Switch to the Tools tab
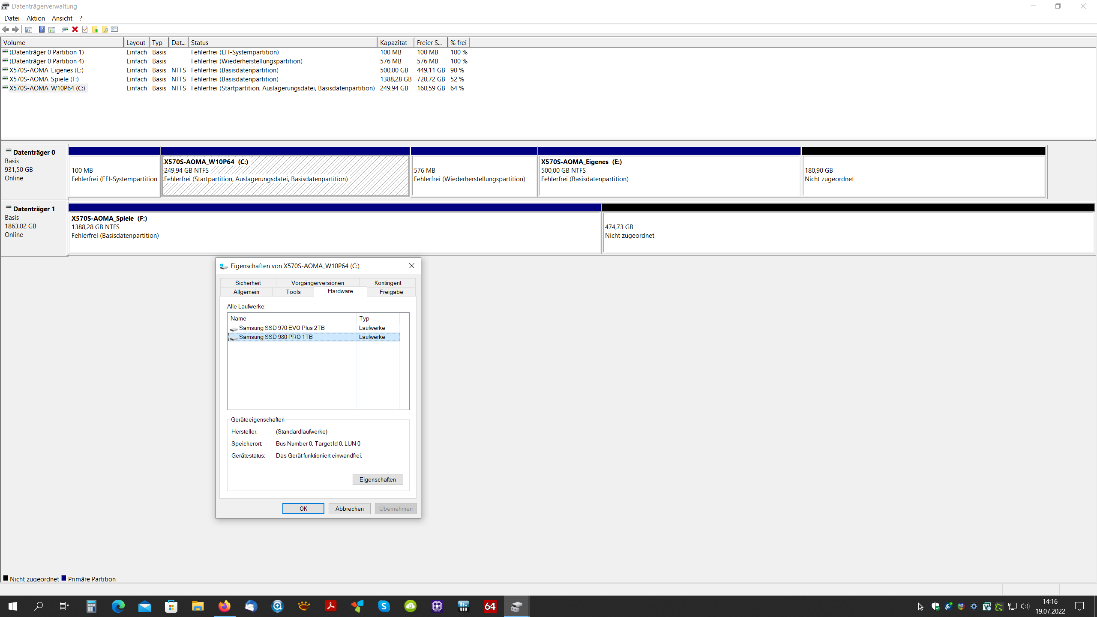 click(x=293, y=292)
